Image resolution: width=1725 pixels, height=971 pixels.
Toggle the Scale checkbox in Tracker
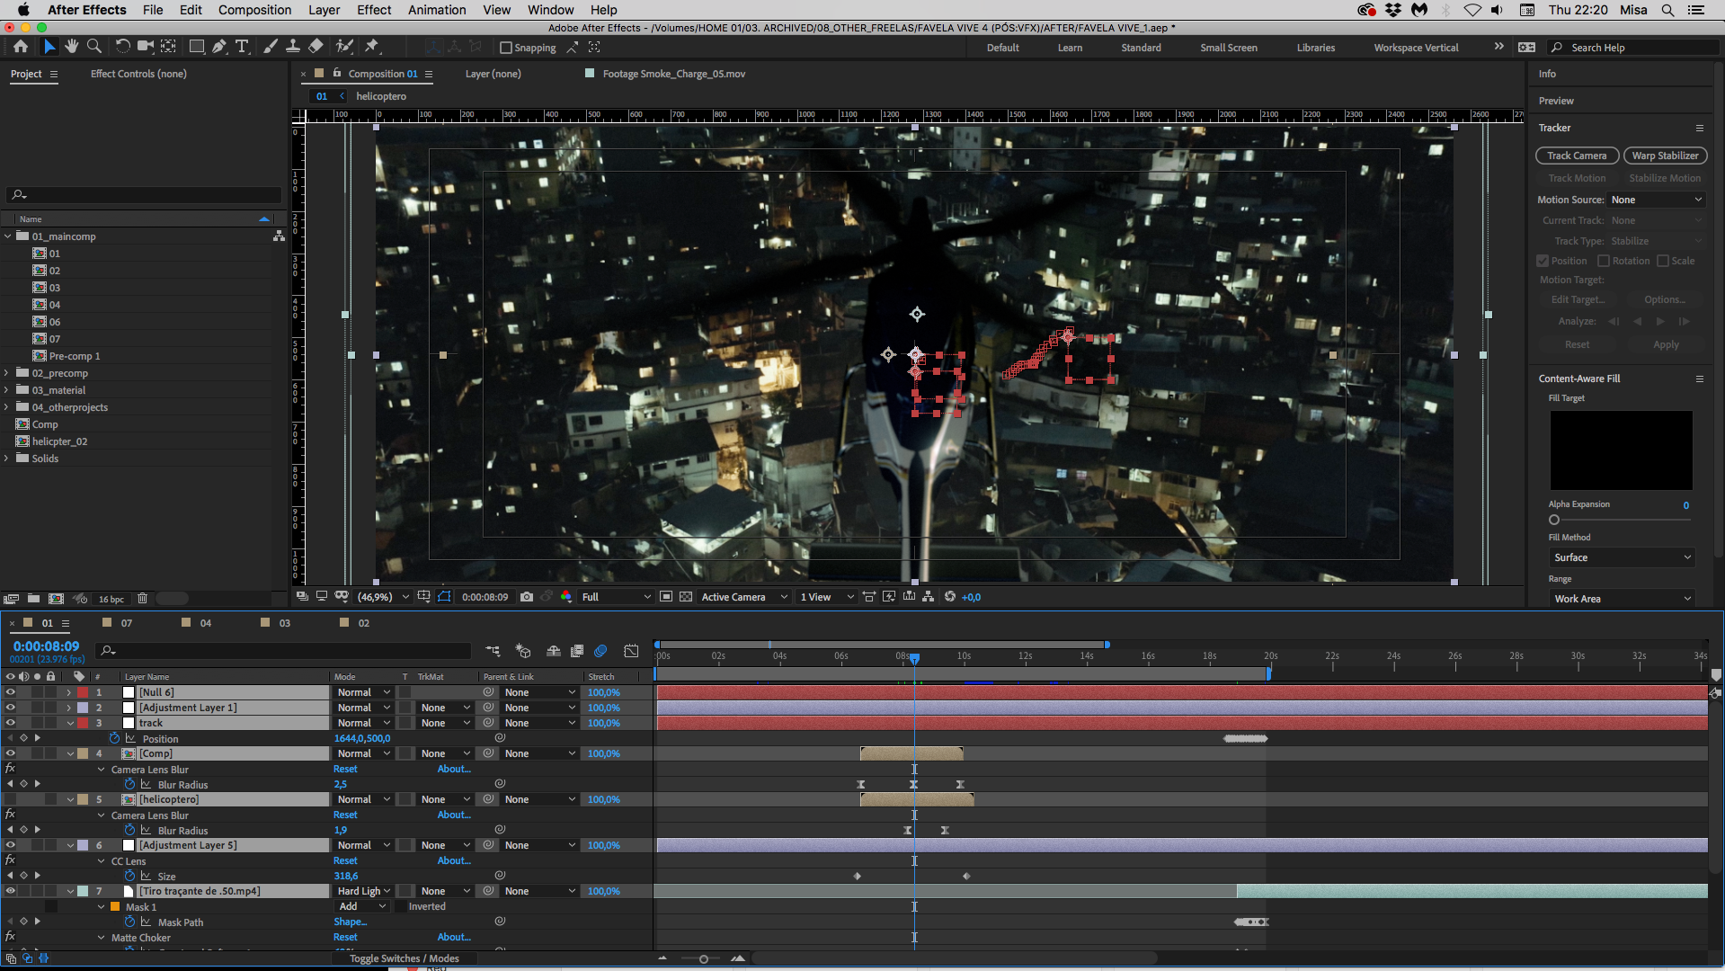(x=1663, y=261)
